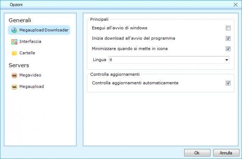
Task: Click the 'Generali' section heading
Action: click(20, 20)
